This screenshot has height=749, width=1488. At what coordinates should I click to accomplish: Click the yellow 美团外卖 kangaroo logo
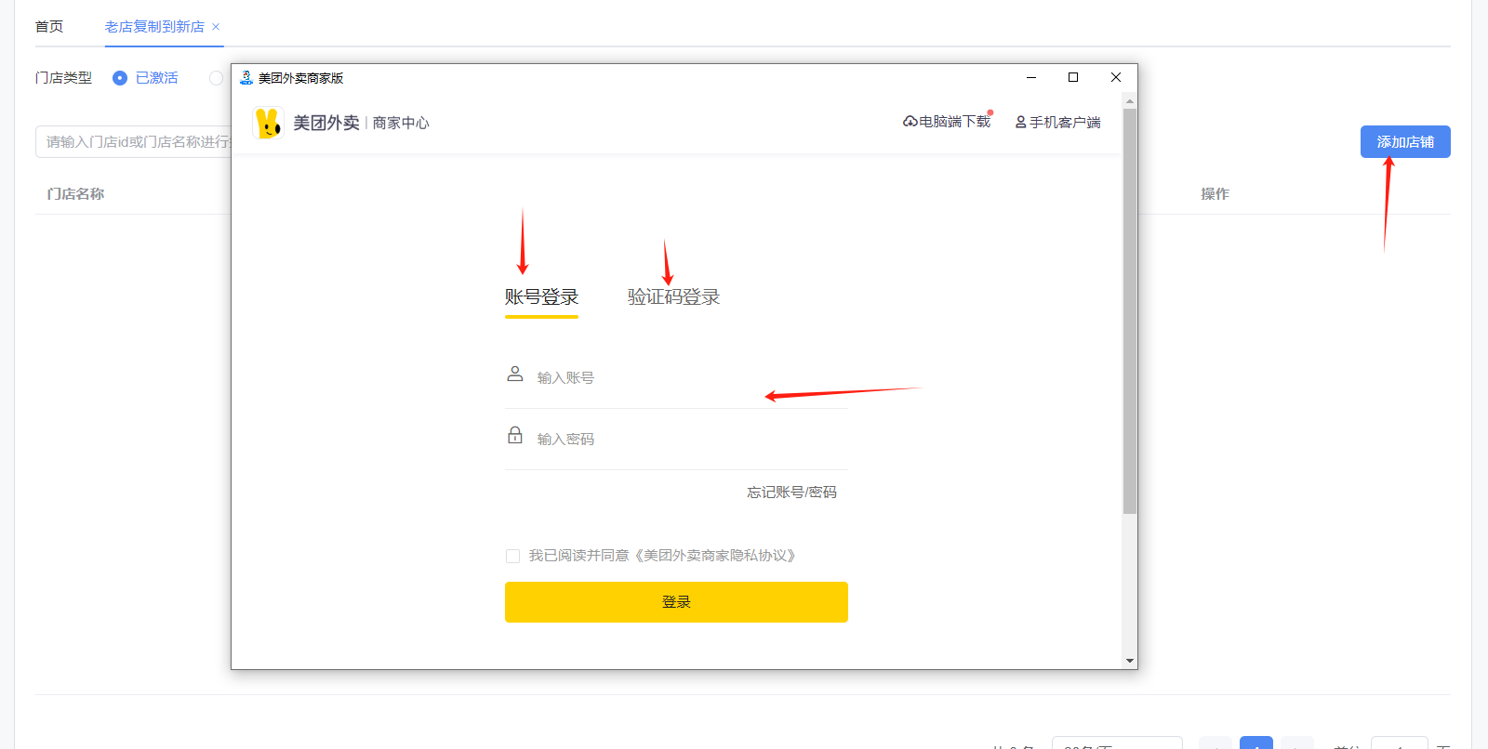[268, 123]
